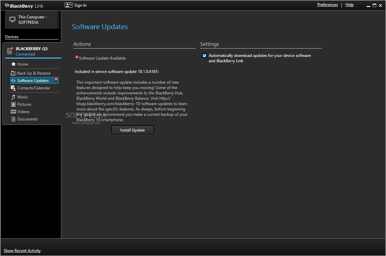The image size is (386, 256).
Task: Show Recent Activity link
Action: pos(22,250)
